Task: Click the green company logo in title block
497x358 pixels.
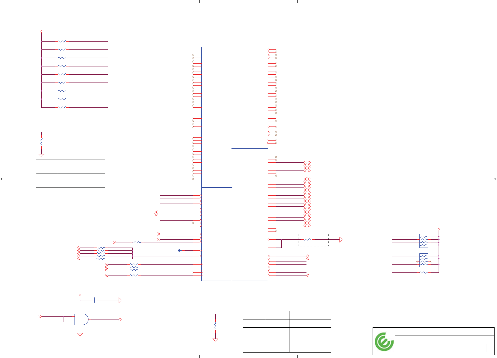Action: (384, 342)
